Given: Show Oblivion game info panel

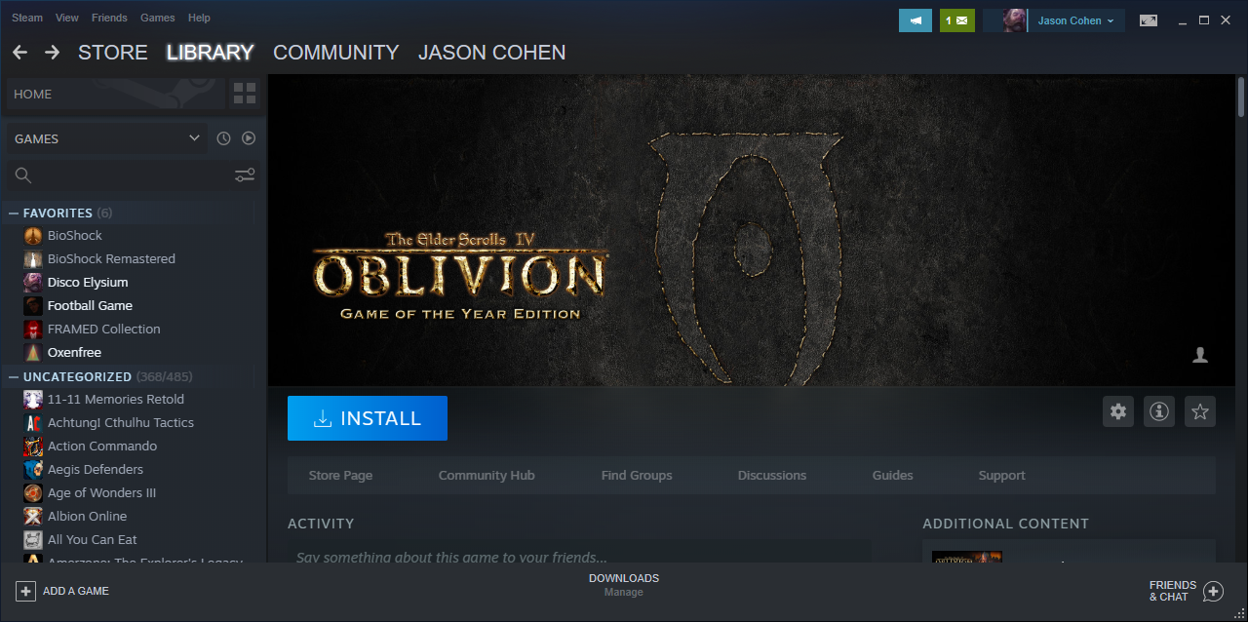Looking at the screenshot, I should point(1159,411).
